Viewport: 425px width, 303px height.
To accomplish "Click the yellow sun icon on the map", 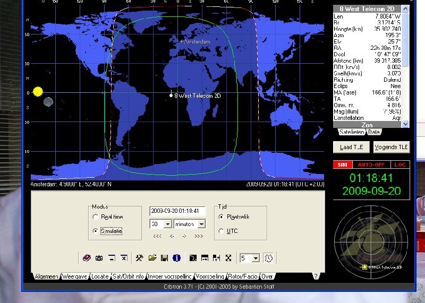I will pos(38,91).
